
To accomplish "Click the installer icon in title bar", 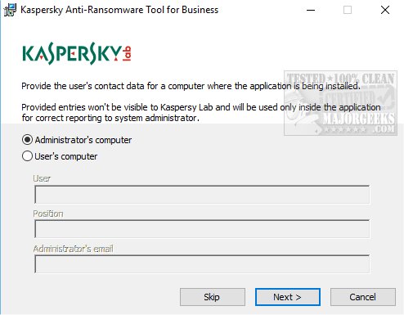I will point(10,10).
